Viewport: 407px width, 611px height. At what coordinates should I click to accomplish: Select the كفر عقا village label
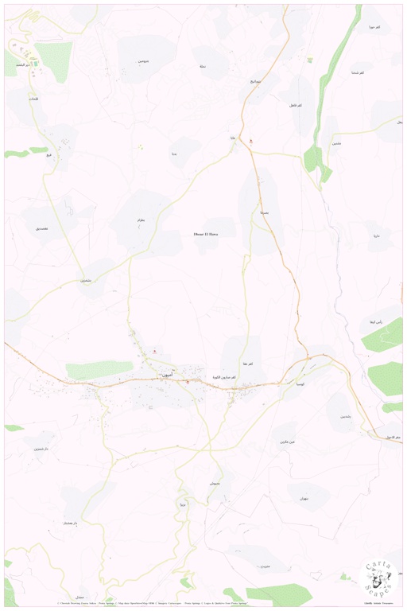(247, 364)
